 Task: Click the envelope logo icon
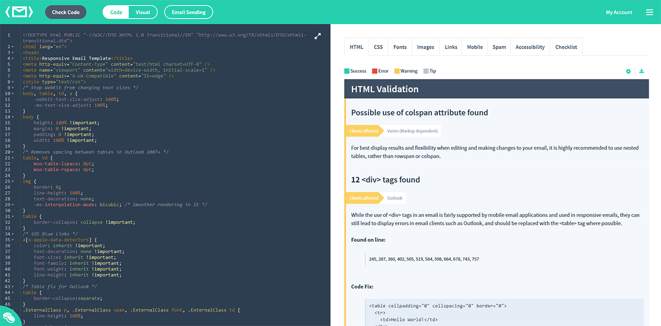19,12
